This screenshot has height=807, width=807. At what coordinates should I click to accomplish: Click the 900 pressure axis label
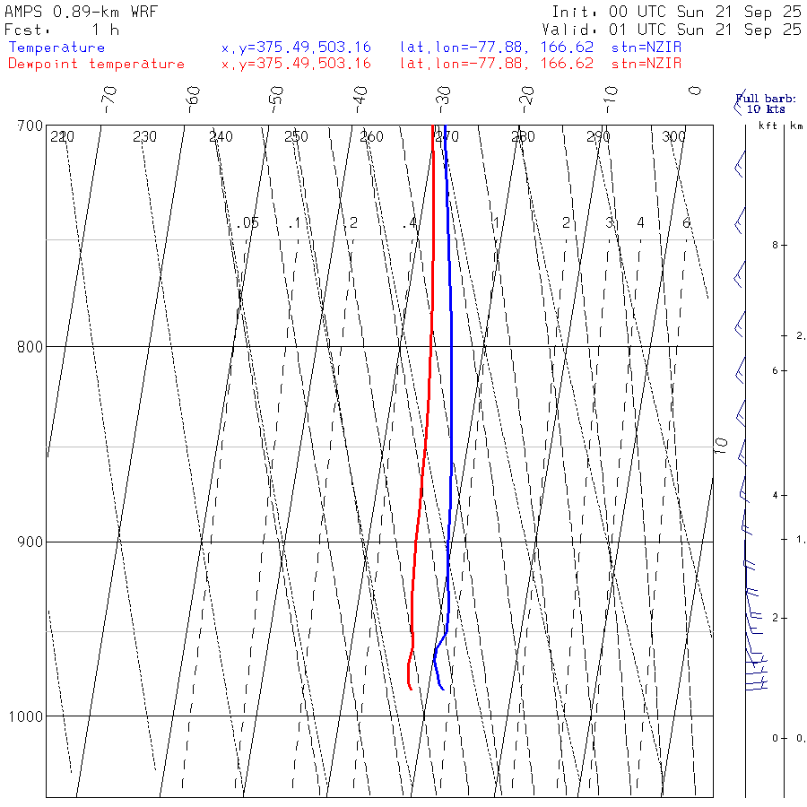tap(30, 542)
